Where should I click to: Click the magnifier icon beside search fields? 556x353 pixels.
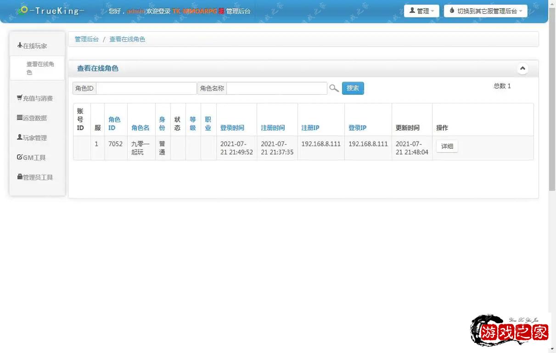(334, 88)
